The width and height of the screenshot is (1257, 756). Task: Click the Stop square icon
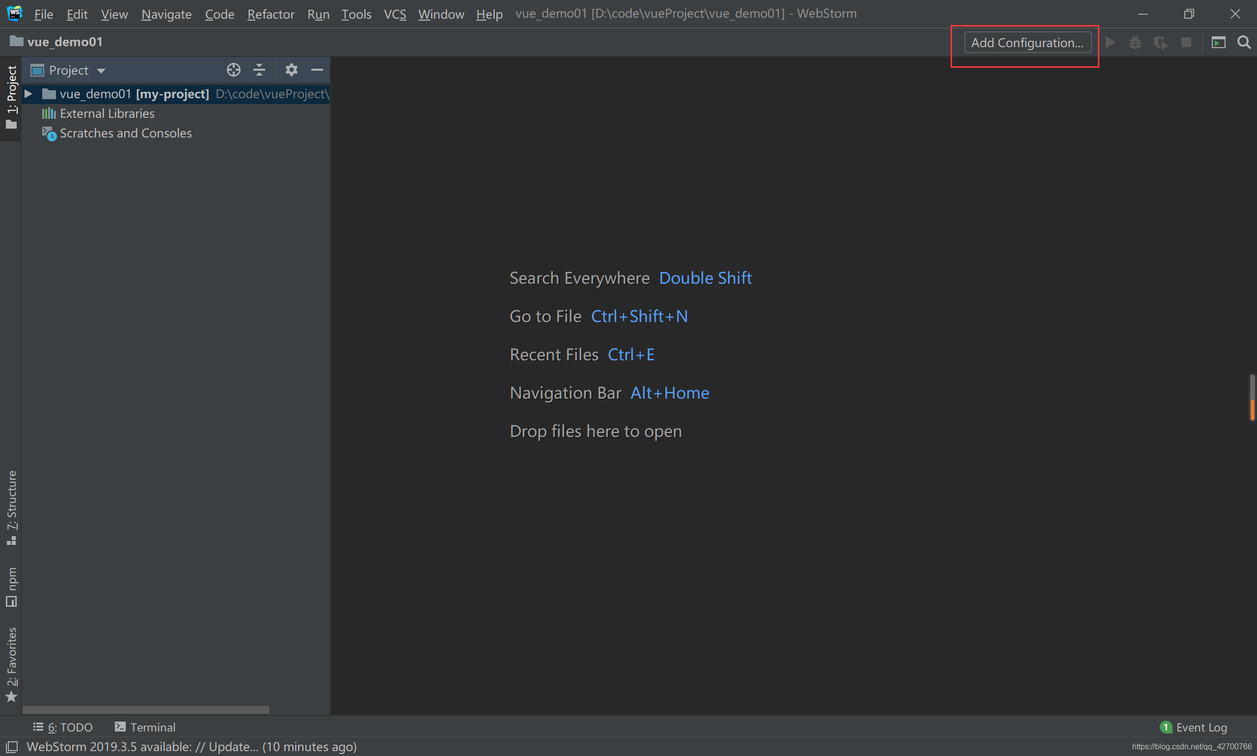(1186, 42)
